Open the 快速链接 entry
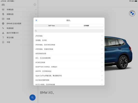138x103 pixels. 19,28
